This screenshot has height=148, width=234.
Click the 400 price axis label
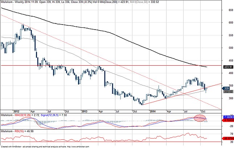[231, 73]
